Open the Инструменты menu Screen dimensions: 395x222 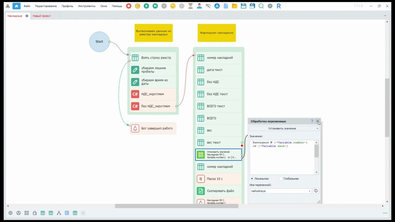[87, 6]
